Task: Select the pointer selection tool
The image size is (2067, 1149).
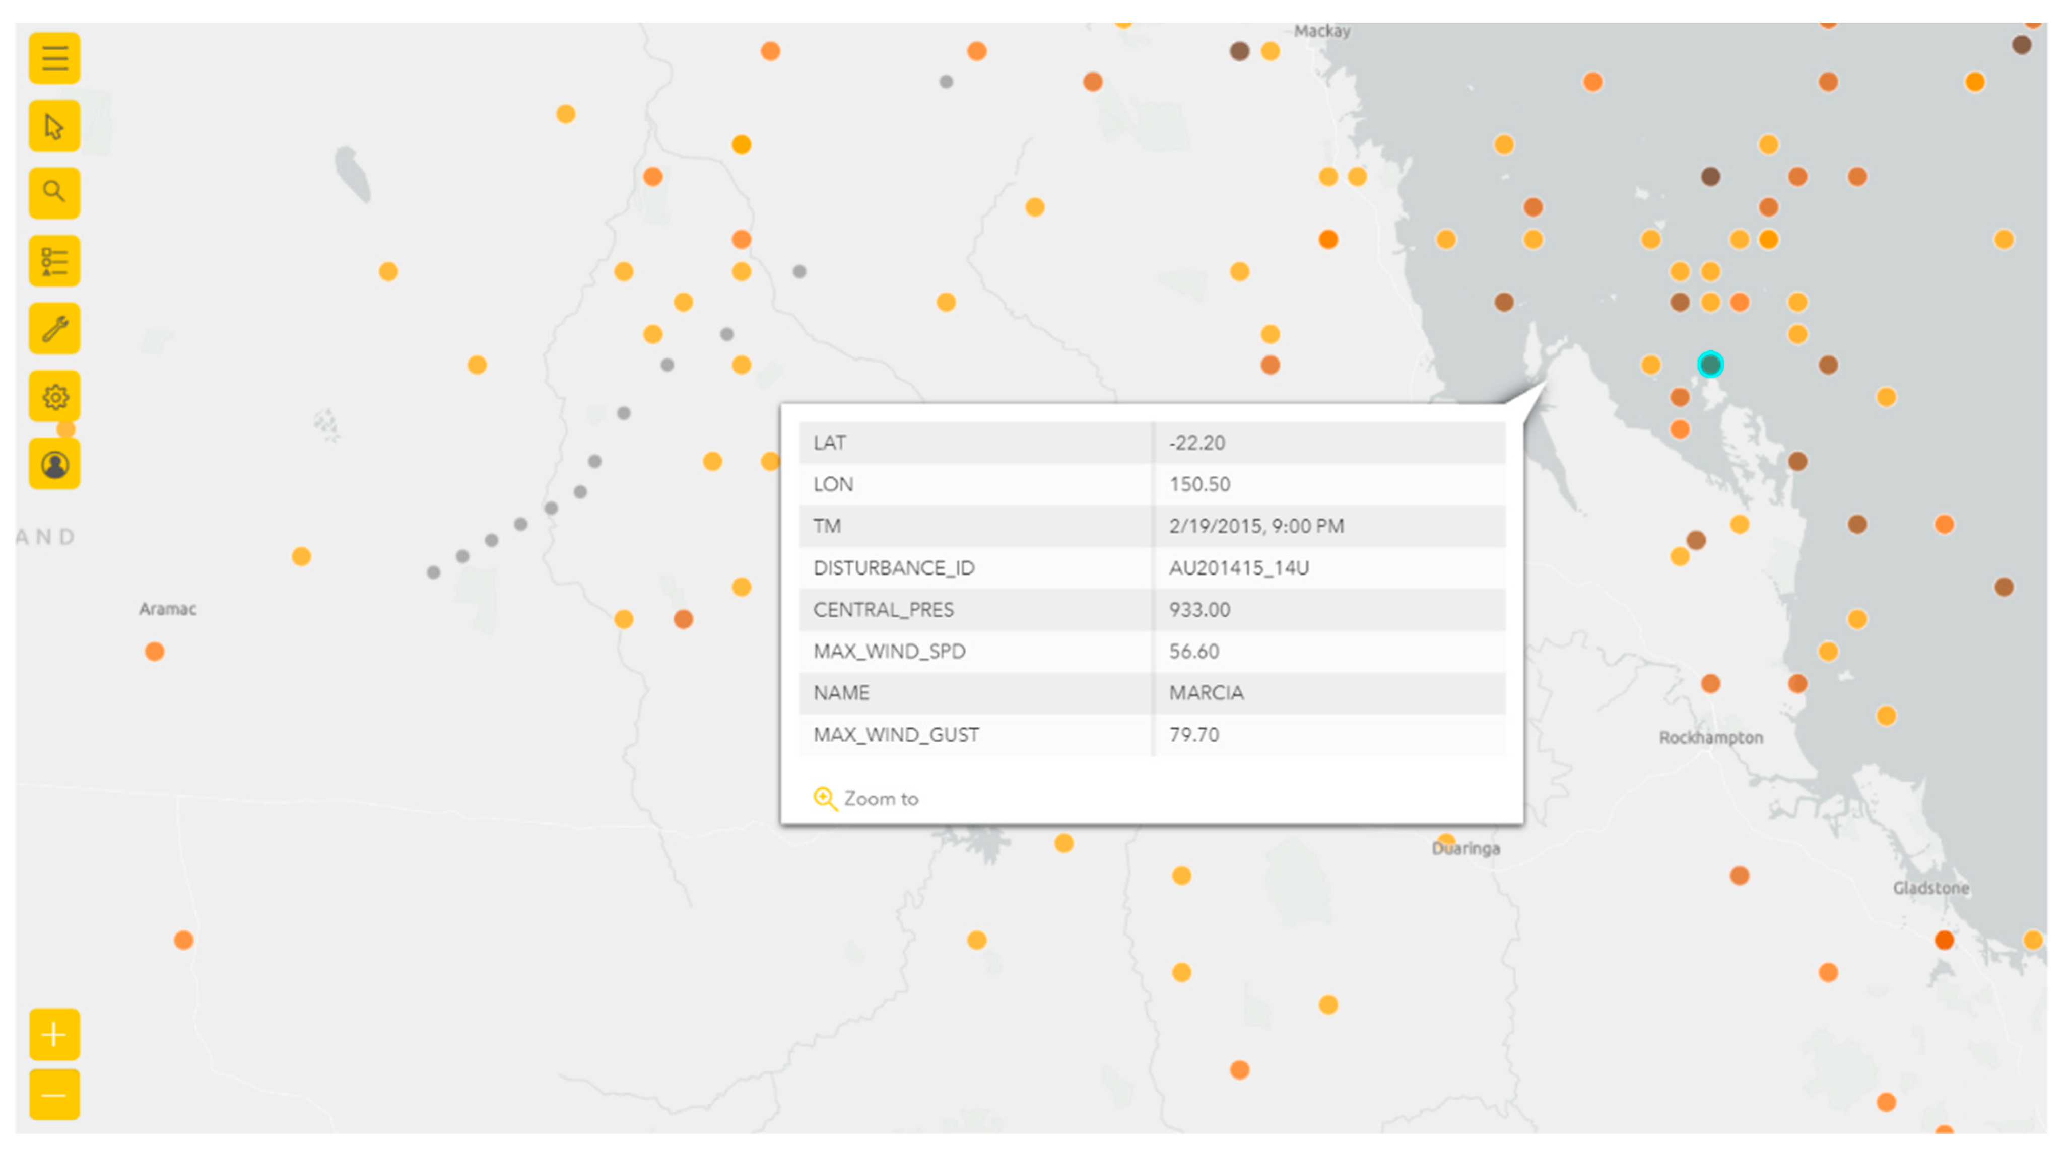Action: point(54,126)
